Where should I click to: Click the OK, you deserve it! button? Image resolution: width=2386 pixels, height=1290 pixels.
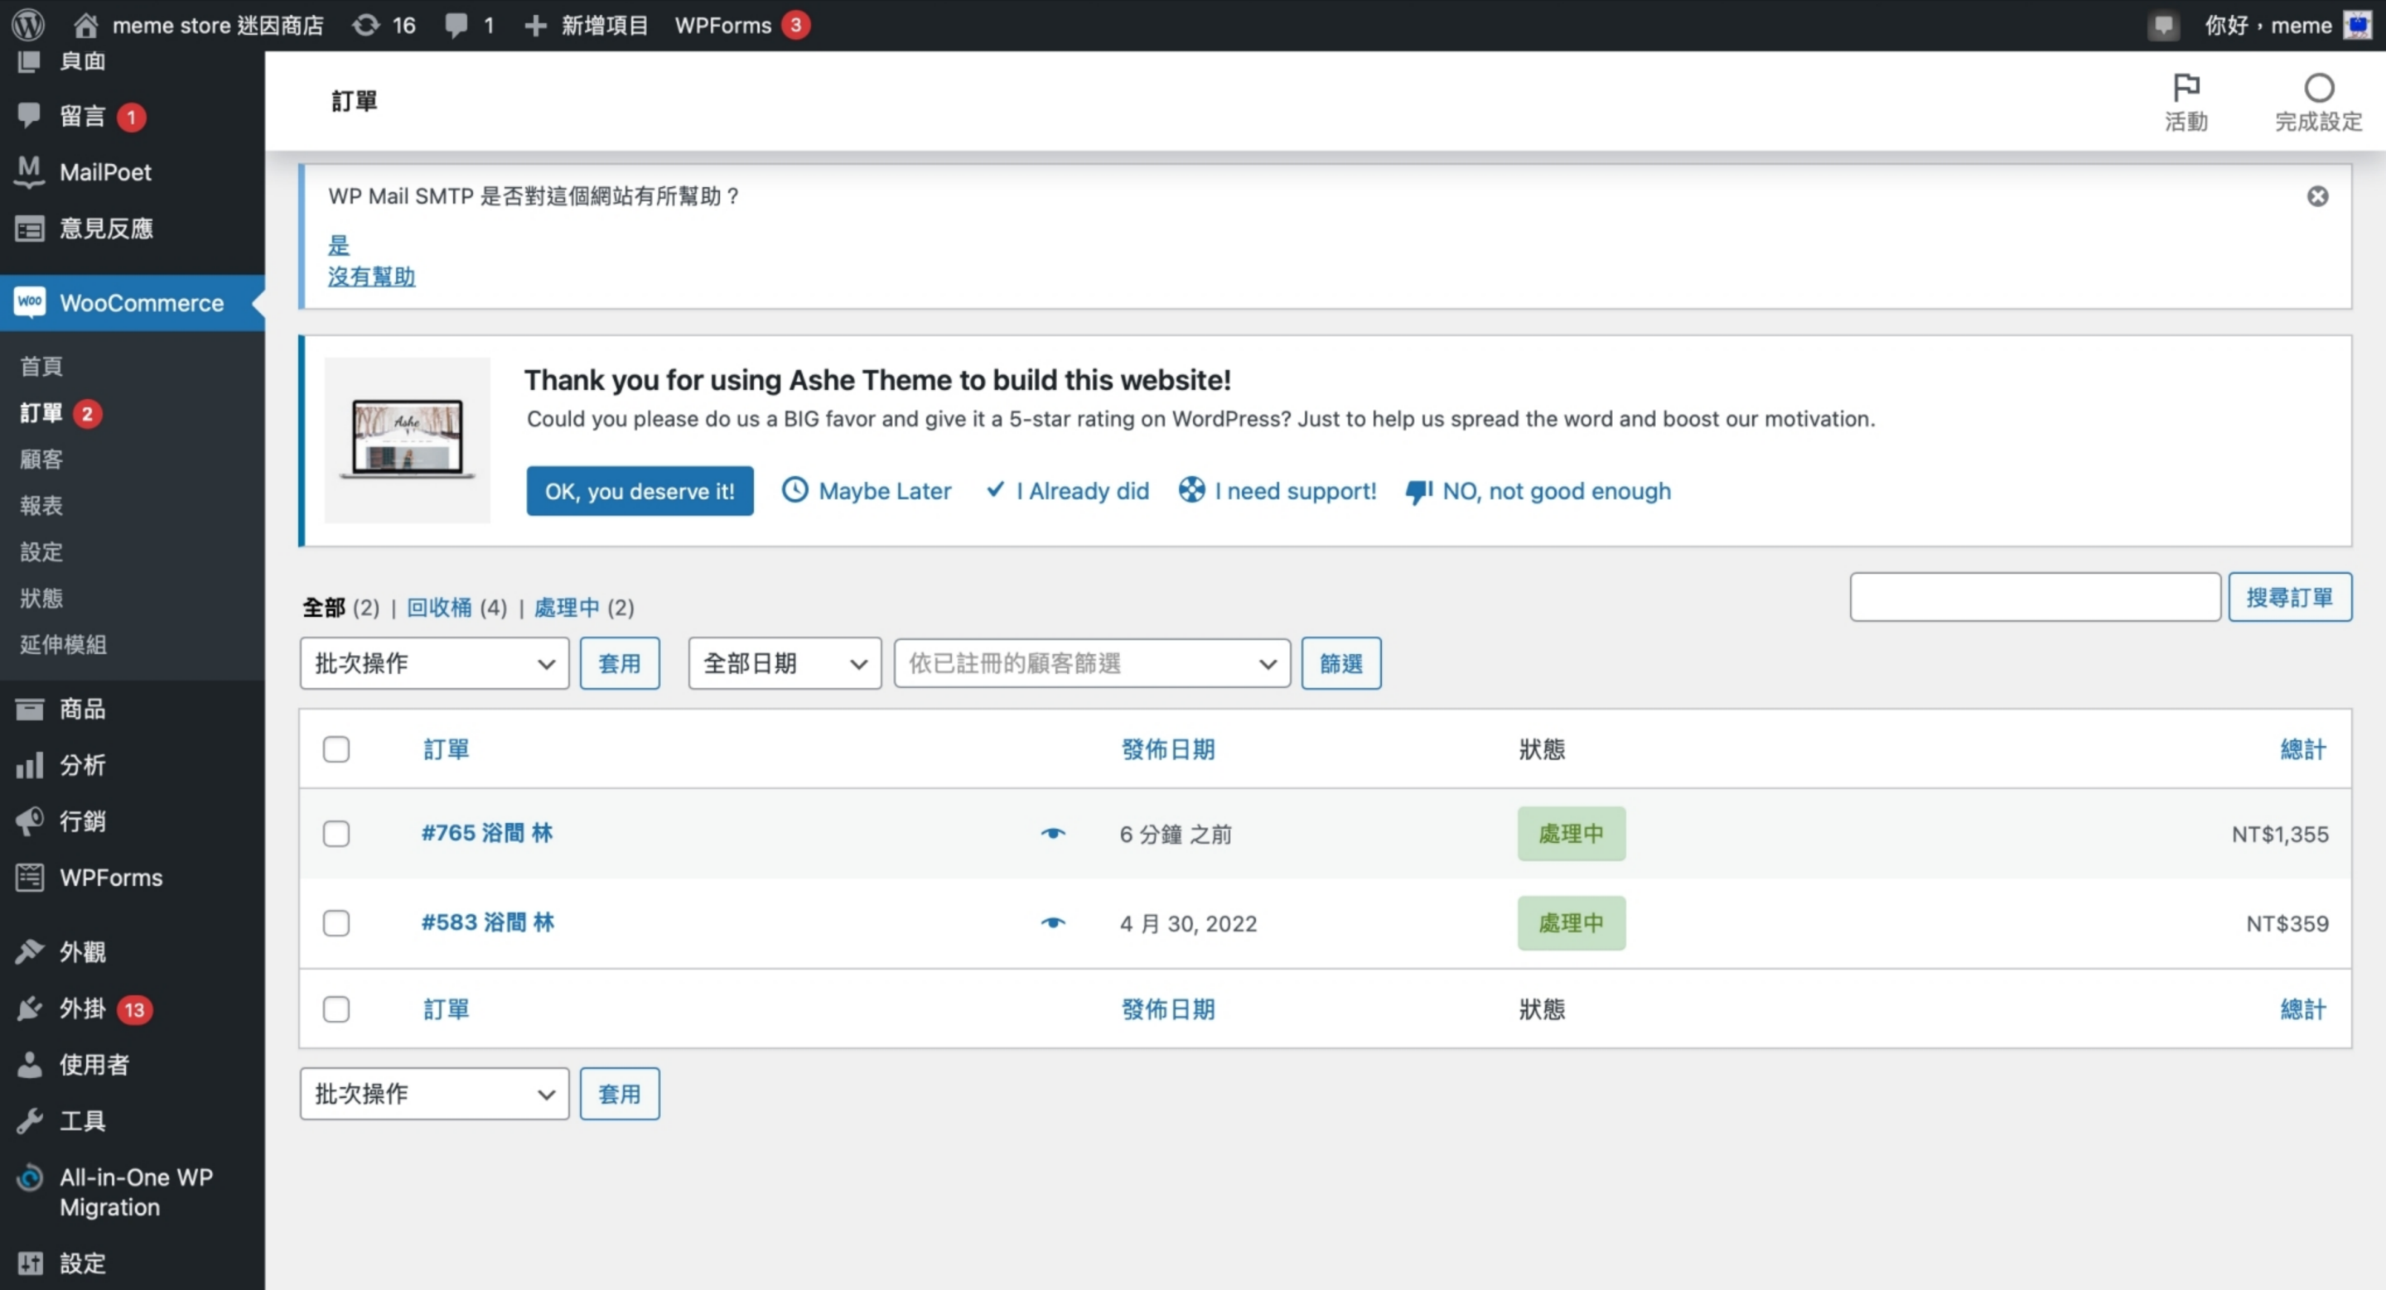click(x=639, y=491)
